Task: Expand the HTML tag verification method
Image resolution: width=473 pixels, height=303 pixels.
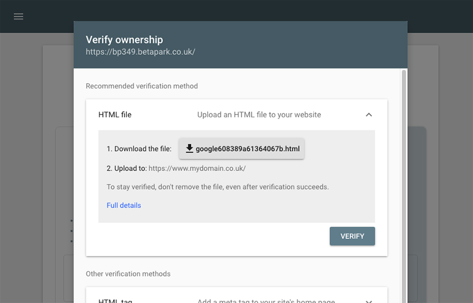Action: (x=369, y=301)
